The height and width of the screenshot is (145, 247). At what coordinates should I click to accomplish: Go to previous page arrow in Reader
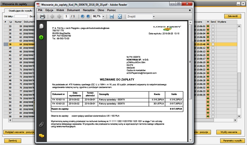pyautogui.click(x=52, y=16)
